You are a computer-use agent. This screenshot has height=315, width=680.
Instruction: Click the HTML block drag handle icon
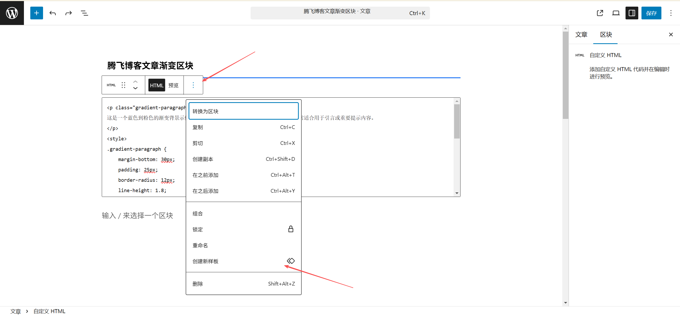[123, 85]
